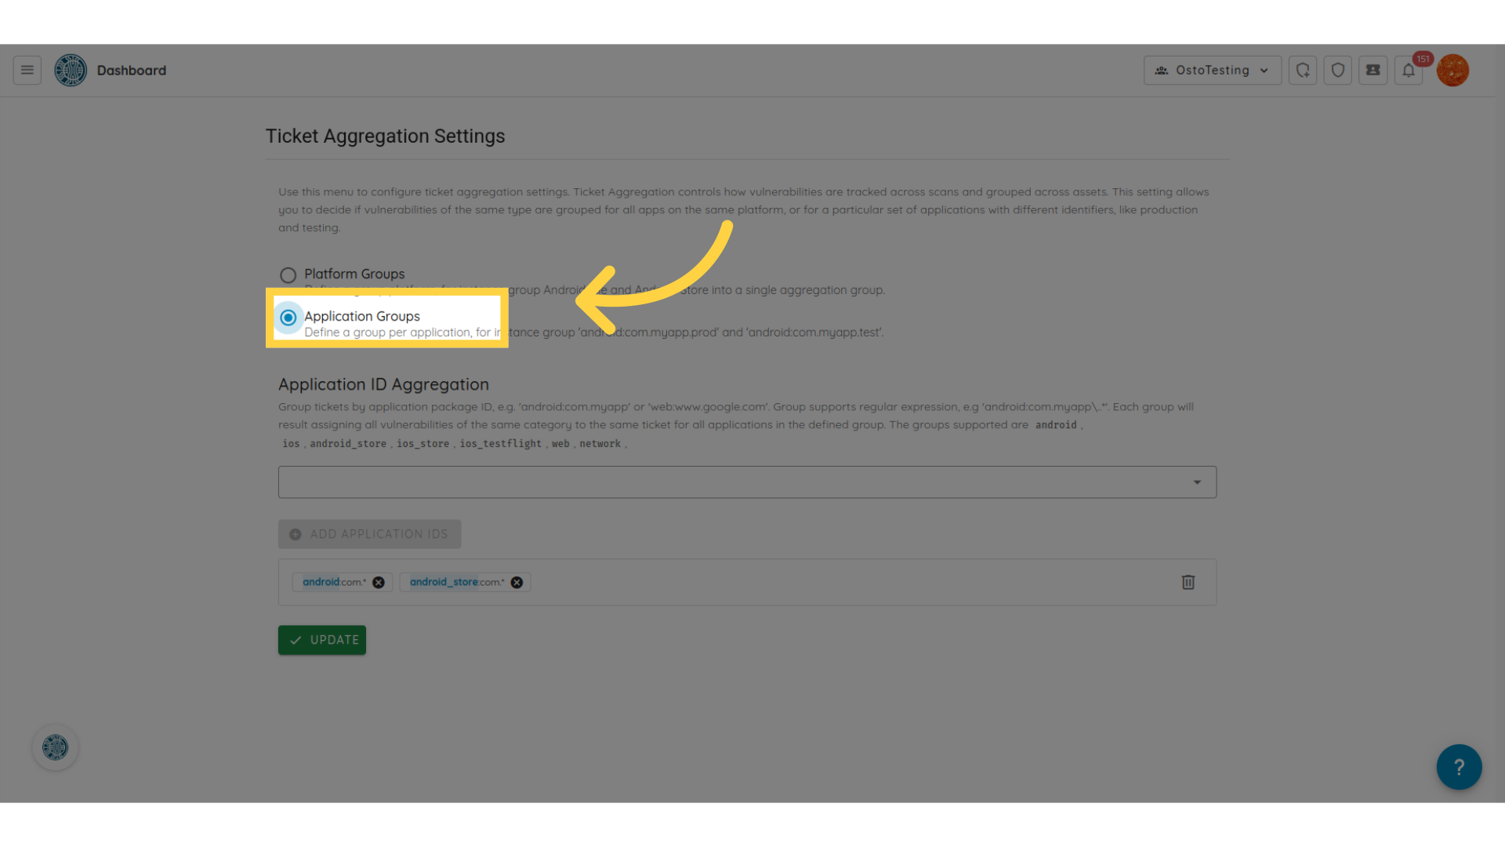Screen dimensions: 1505x847
Task: Select the Platform Groups radio button
Action: 288,274
